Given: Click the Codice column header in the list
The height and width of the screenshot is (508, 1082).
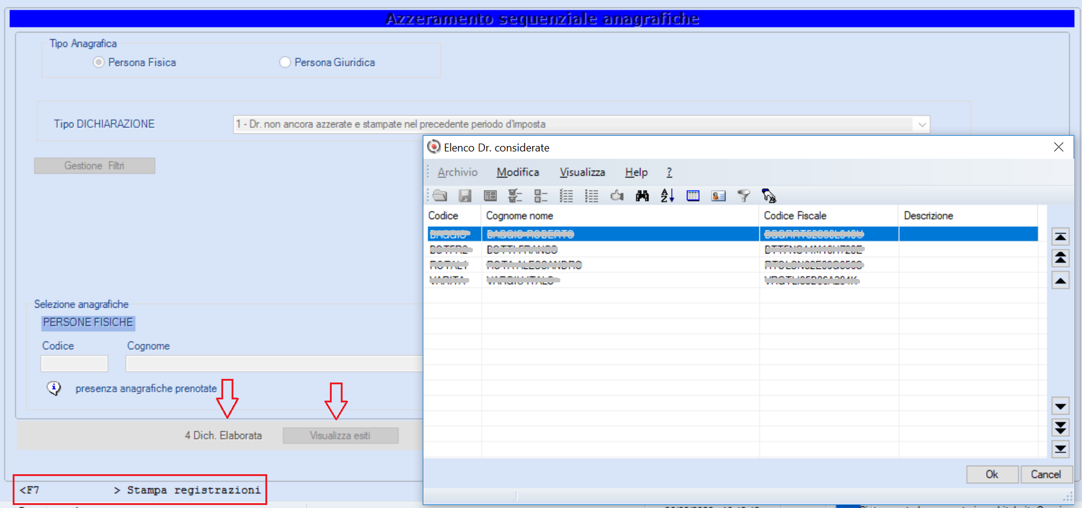Looking at the screenshot, I should [x=454, y=216].
